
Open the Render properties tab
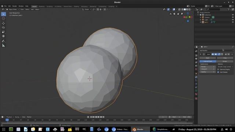(196, 55)
